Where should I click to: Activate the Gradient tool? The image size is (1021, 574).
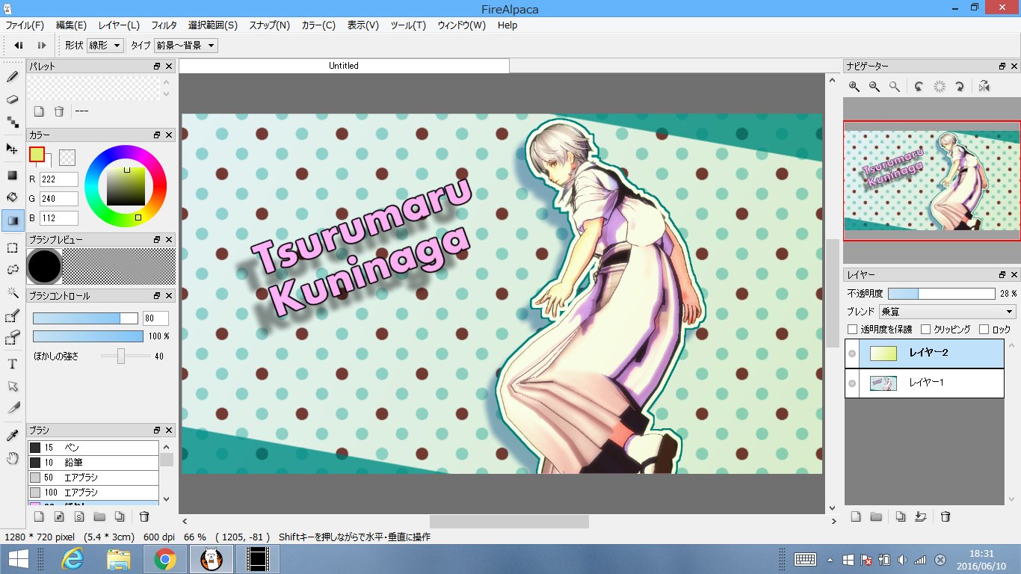[x=12, y=220]
